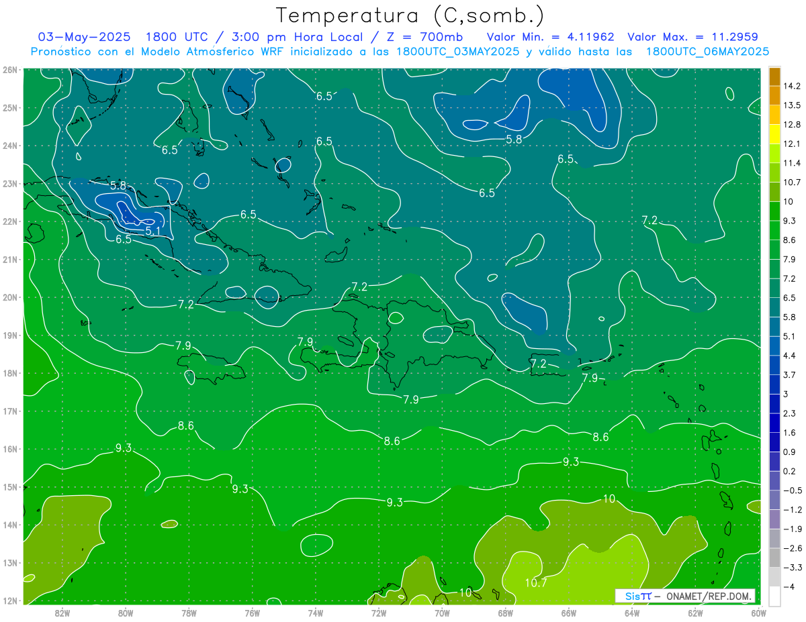
Task: Click the -2.6 value on the color bar
Action: 792,548
